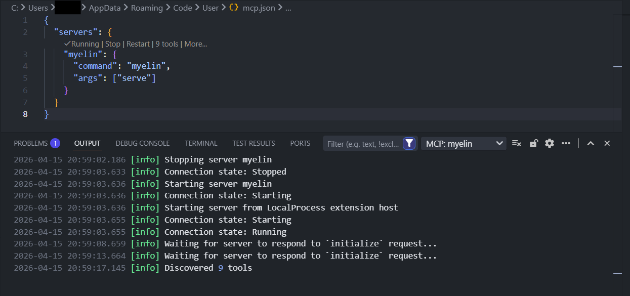The image size is (630, 296).
Task: Click inside the output filter text field
Action: [x=359, y=143]
